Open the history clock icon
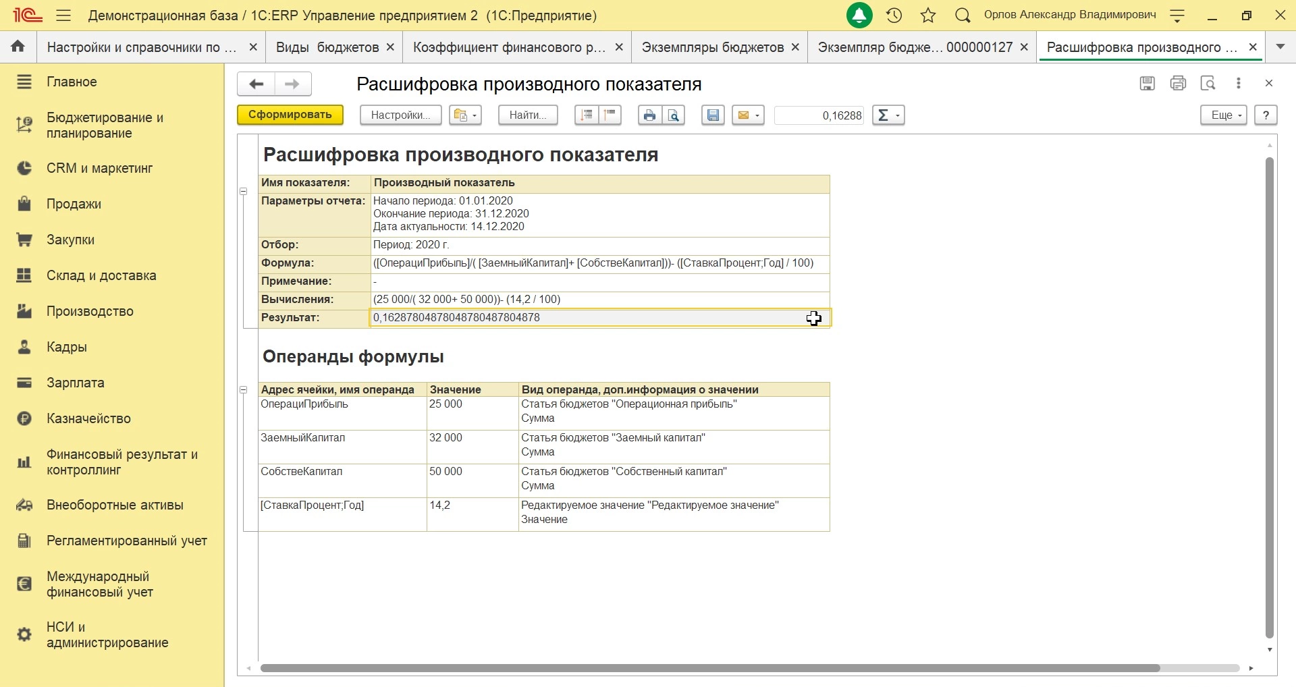 pos(894,16)
